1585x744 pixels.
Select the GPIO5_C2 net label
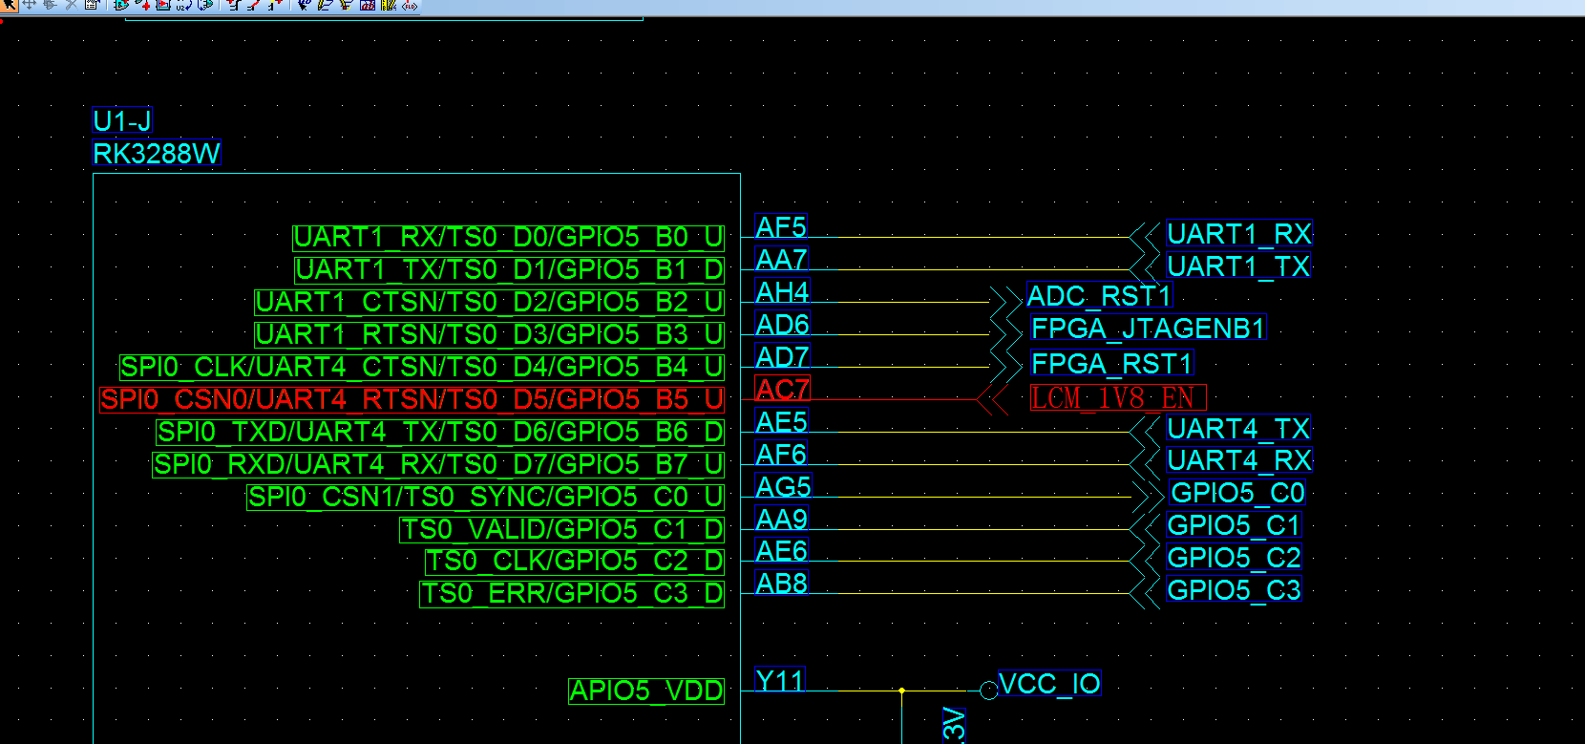pyautogui.click(x=1234, y=558)
